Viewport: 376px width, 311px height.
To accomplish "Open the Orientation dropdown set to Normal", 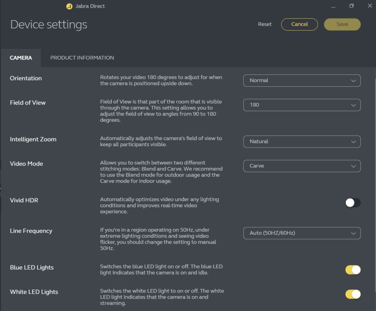I will click(302, 81).
